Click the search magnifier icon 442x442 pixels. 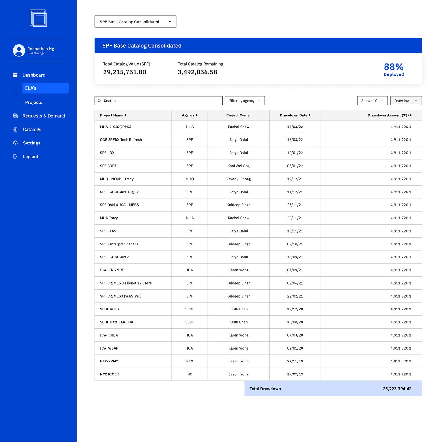tap(99, 101)
